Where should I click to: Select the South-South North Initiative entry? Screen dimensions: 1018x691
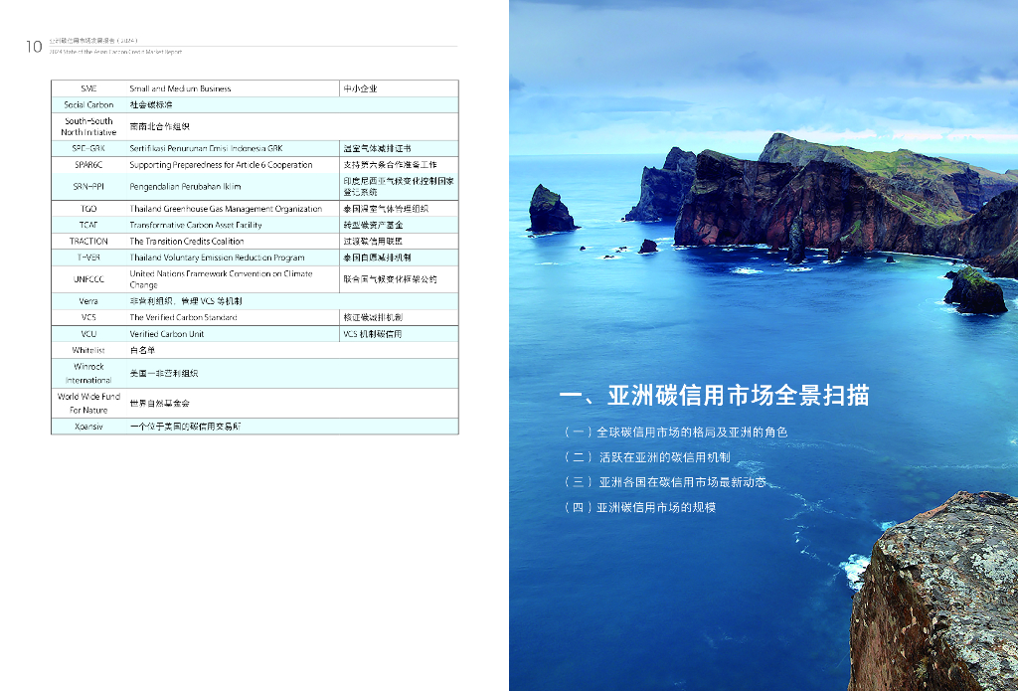[x=88, y=124]
